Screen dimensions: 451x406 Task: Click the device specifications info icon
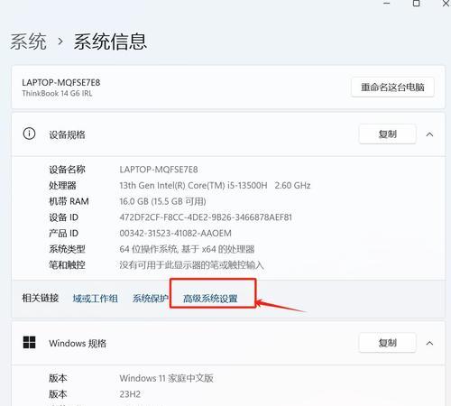click(x=29, y=134)
